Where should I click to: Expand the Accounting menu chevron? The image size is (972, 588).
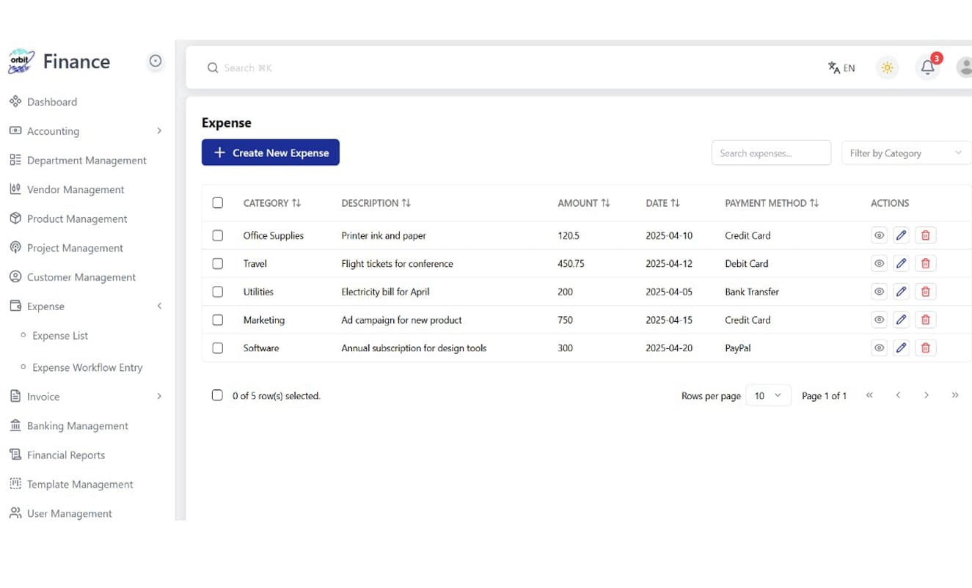point(159,131)
